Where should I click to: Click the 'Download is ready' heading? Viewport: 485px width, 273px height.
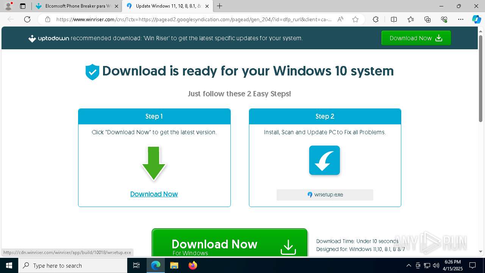click(x=248, y=71)
